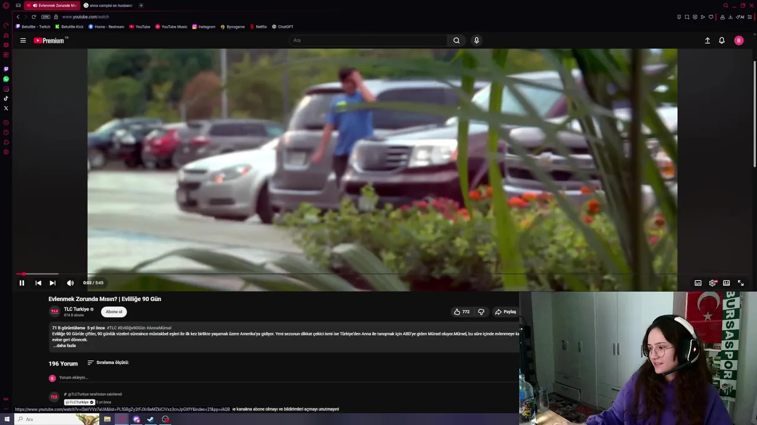This screenshot has height=425, width=757.
Task: Open 'Home - Restream' bookmark
Action: (x=106, y=27)
